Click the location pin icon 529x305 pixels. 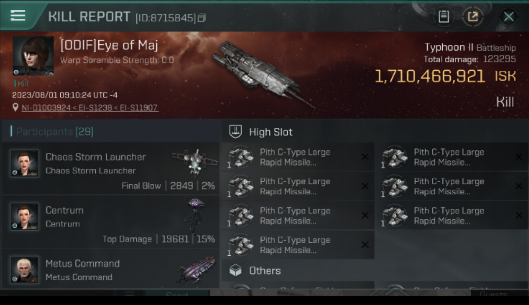point(15,107)
